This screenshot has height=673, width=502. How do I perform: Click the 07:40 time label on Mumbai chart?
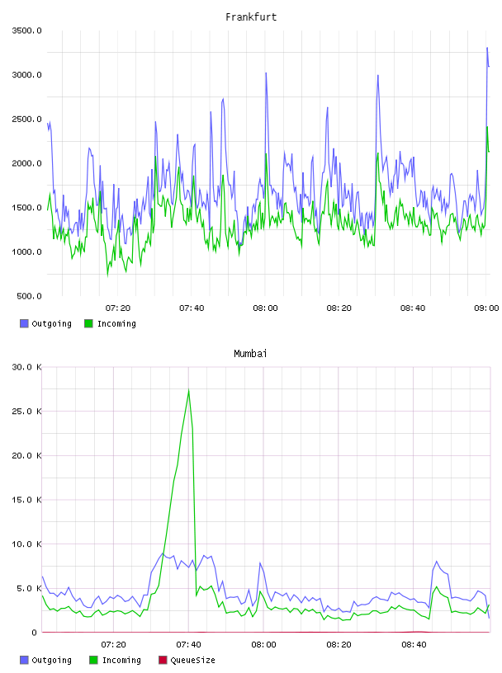tap(189, 644)
